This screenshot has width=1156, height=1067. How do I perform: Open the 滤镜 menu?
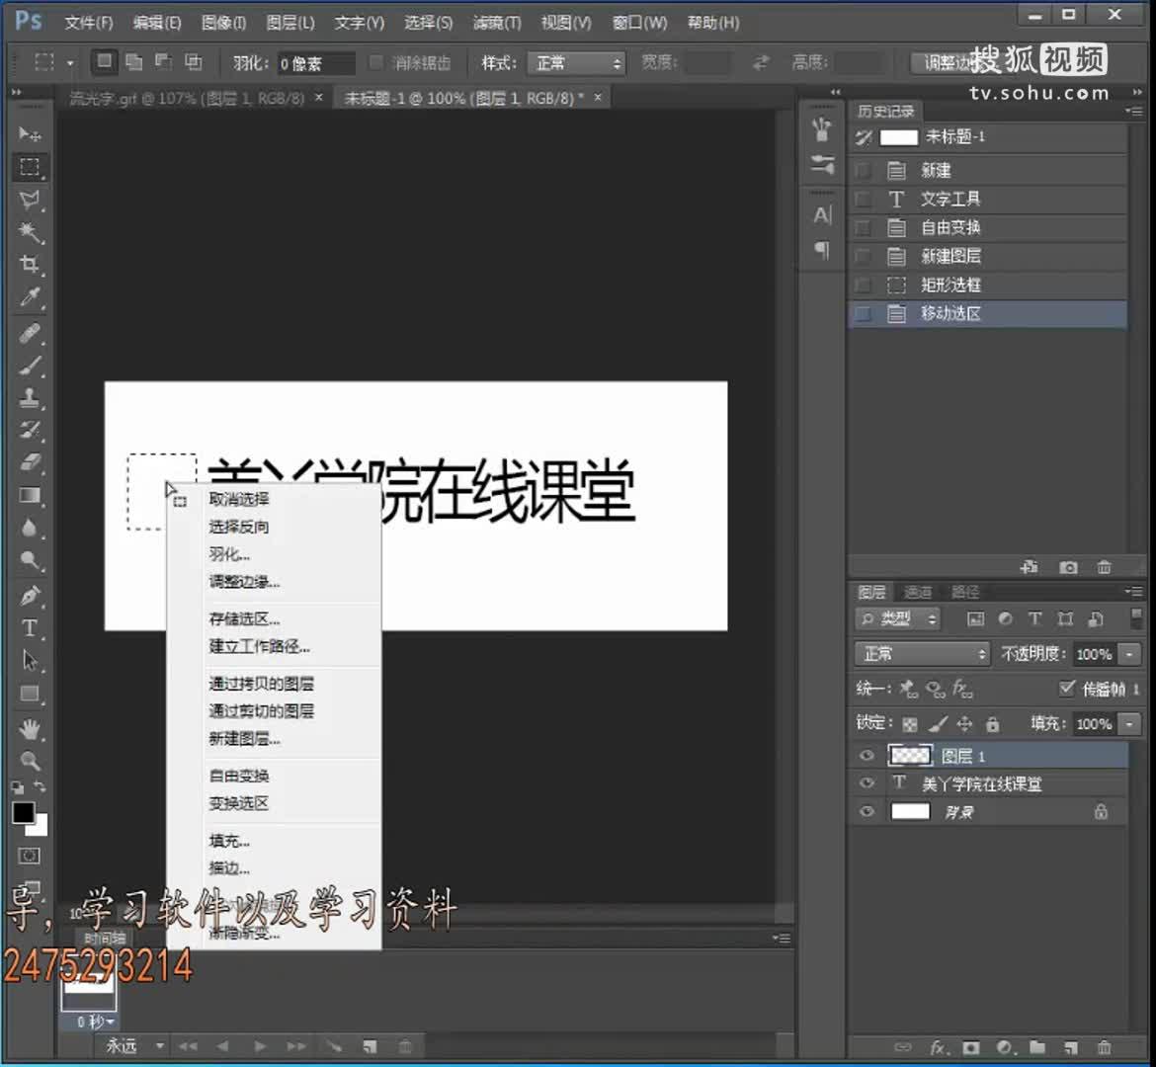[x=496, y=22]
